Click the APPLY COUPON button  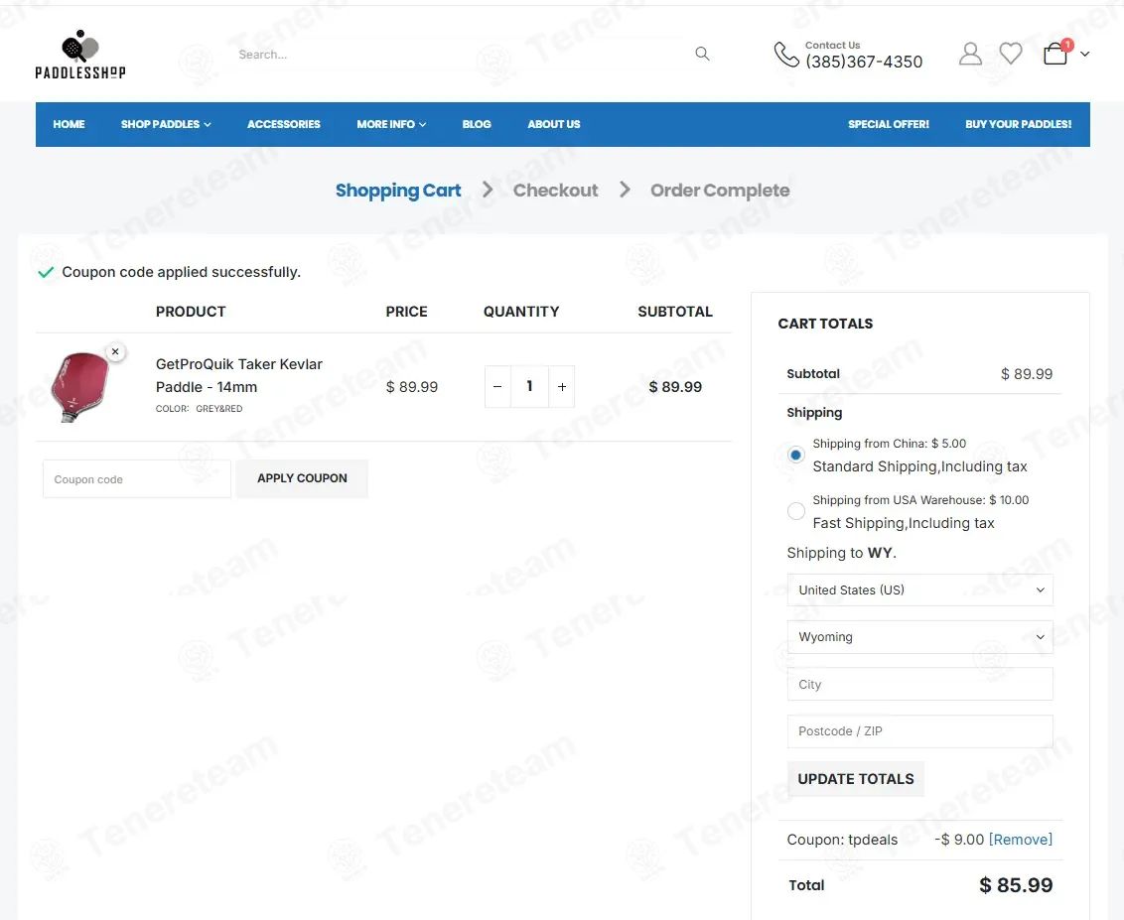tap(302, 478)
